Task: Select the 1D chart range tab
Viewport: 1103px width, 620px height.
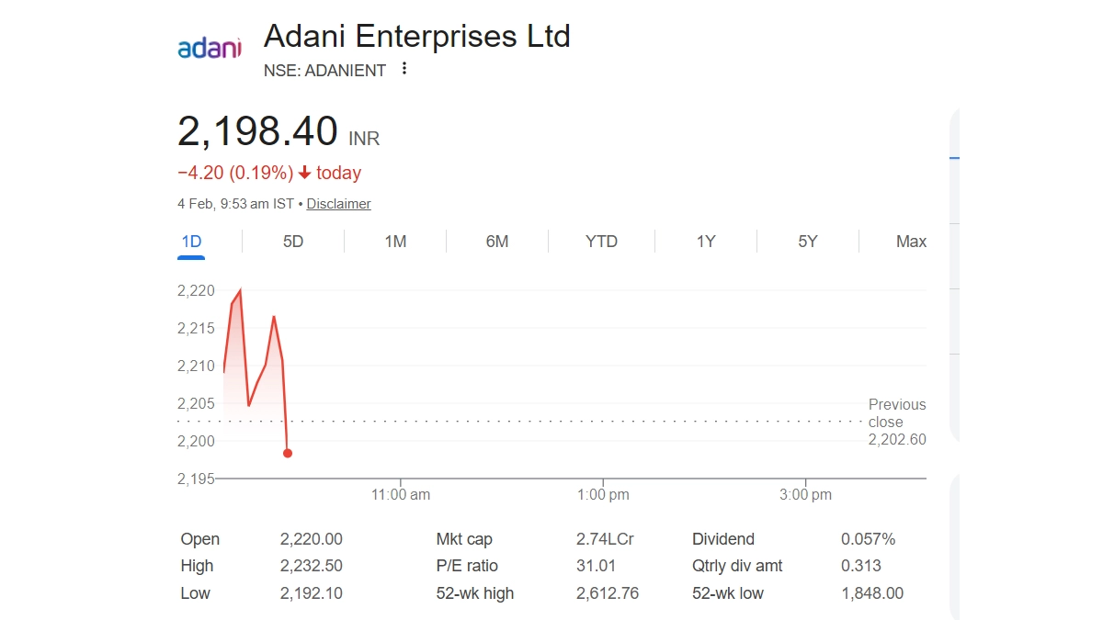Action: click(x=191, y=242)
